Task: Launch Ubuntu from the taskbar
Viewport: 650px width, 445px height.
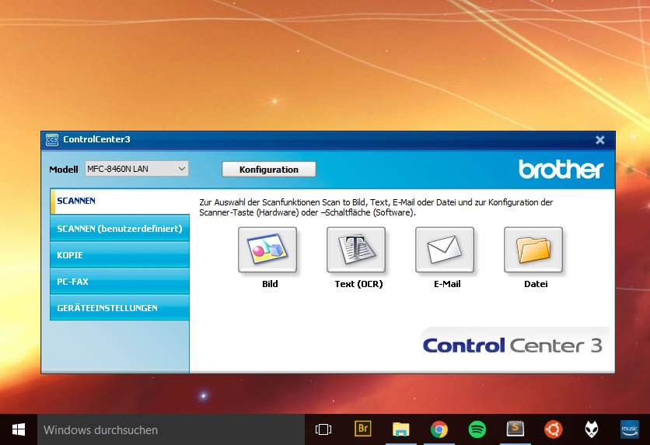Action: [554, 429]
